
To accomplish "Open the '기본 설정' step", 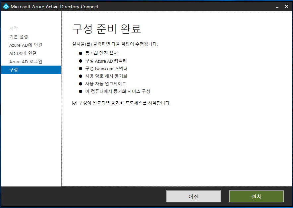I will tap(19, 36).
